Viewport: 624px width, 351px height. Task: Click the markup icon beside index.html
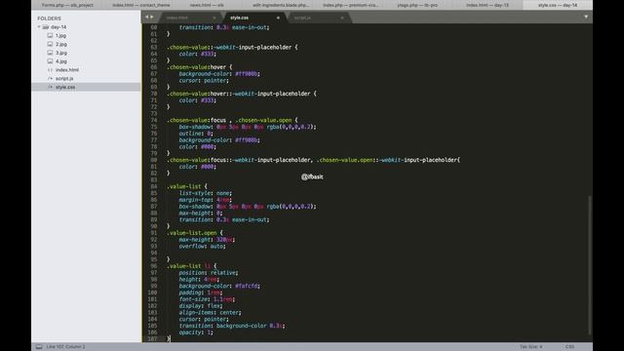click(x=50, y=69)
